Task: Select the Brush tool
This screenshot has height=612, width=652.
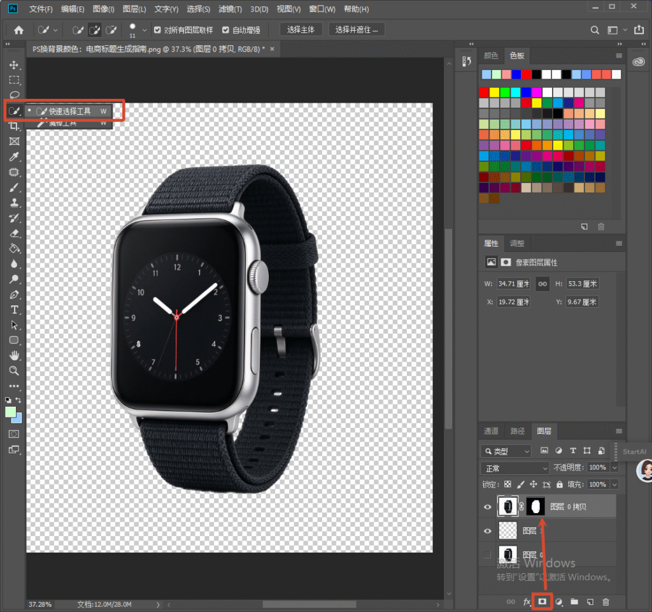Action: click(x=14, y=188)
